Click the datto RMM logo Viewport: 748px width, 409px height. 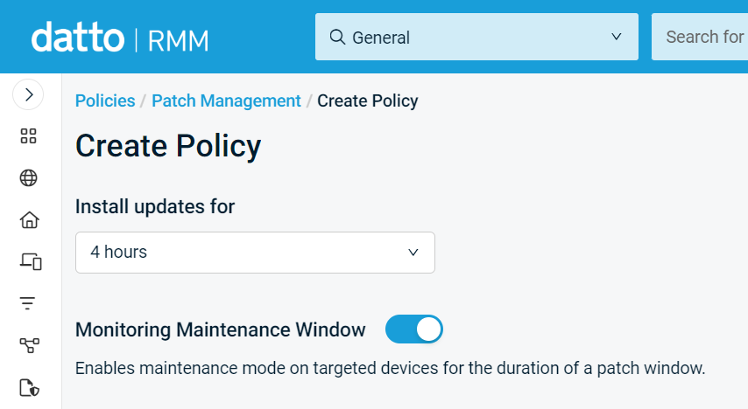coord(120,37)
